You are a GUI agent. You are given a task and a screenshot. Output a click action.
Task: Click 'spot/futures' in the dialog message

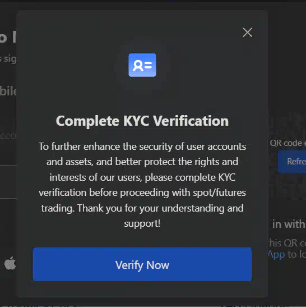[x=219, y=193]
